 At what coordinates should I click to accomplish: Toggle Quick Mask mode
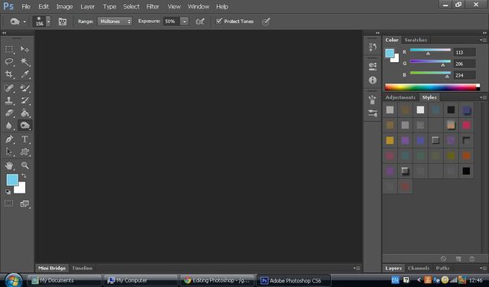click(x=8, y=204)
